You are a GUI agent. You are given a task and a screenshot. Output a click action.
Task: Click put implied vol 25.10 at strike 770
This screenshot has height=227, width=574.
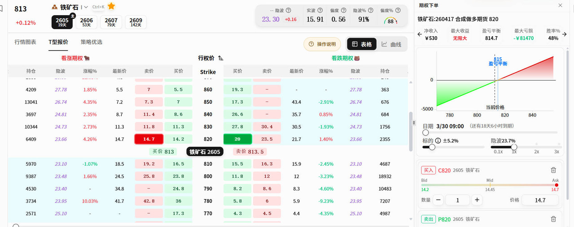point(355,214)
